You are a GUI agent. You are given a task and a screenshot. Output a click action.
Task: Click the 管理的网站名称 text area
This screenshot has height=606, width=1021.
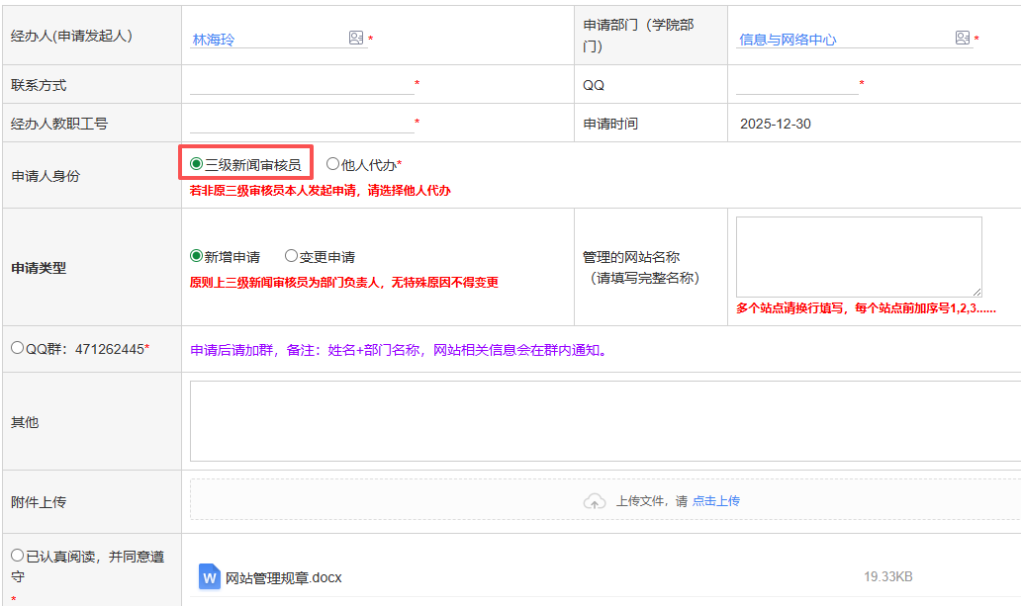(x=858, y=256)
